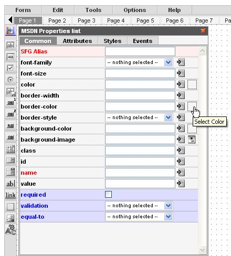The width and height of the screenshot is (231, 256).
Task: Click the border-width input field
Action: pos(140,95)
